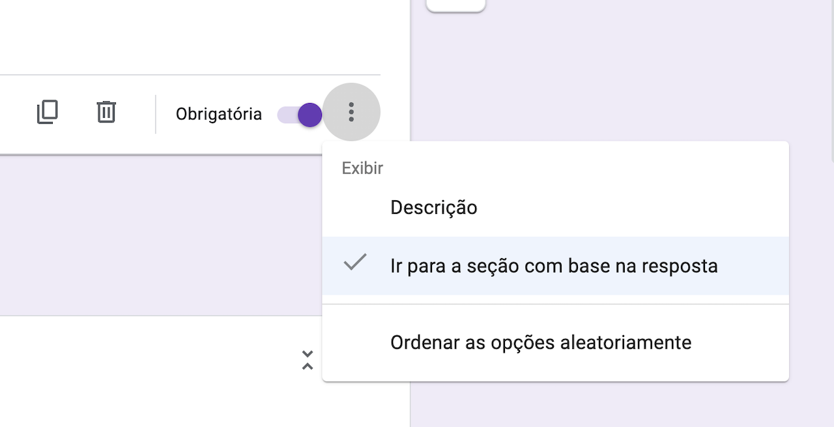Click the checkmark beside "Ir para a seção"
Image resolution: width=834 pixels, height=427 pixels.
pyautogui.click(x=355, y=263)
